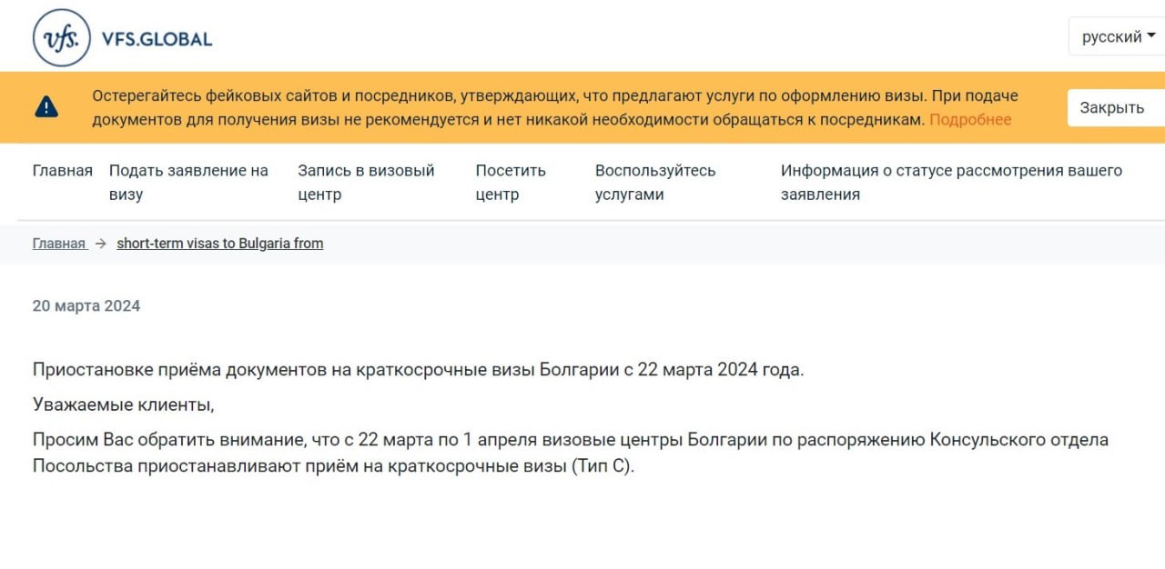The height and width of the screenshot is (569, 1165).
Task: Click the Главная breadcrumb link
Action: coord(59,244)
